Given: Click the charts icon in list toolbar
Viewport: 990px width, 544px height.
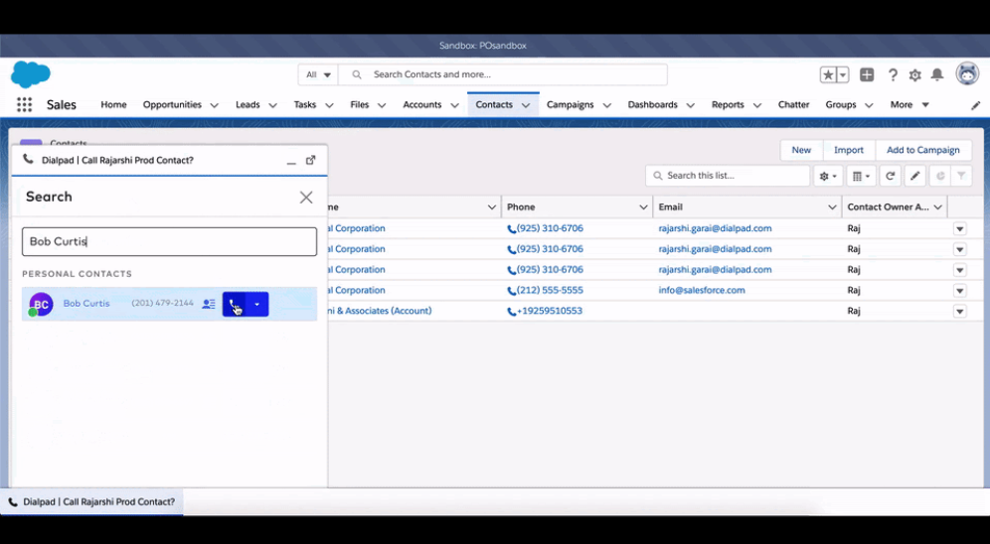Looking at the screenshot, I should click(940, 176).
